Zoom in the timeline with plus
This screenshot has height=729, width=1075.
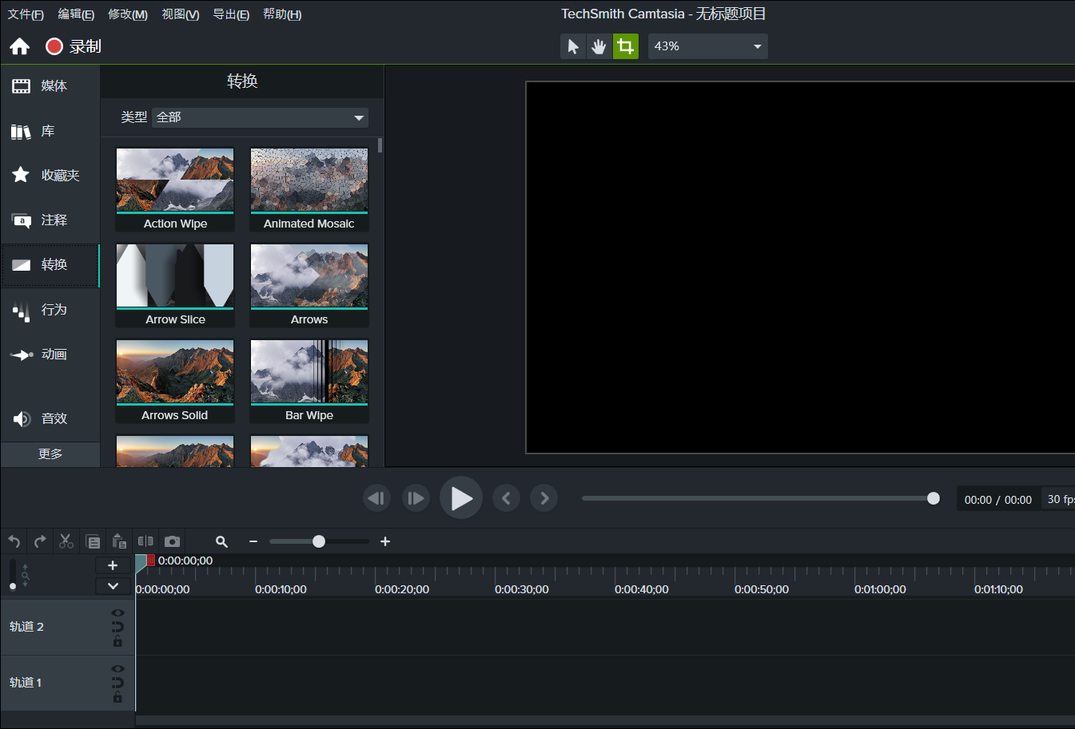(x=385, y=541)
